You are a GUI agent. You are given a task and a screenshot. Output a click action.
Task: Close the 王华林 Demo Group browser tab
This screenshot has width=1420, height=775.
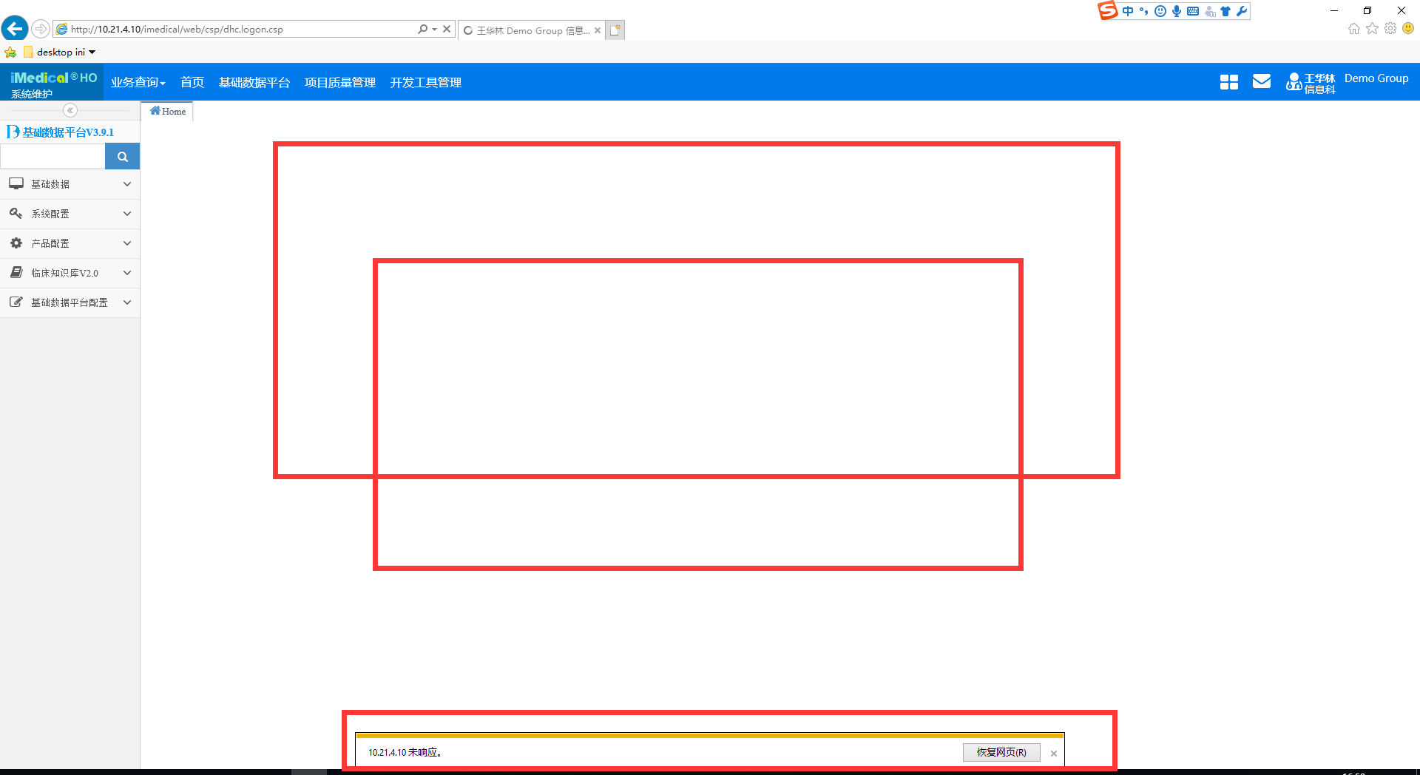click(x=598, y=30)
